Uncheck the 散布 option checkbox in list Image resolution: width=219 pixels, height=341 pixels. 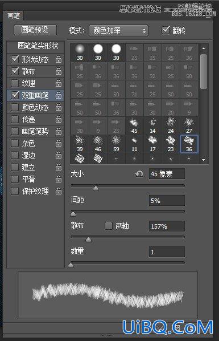click(15, 71)
